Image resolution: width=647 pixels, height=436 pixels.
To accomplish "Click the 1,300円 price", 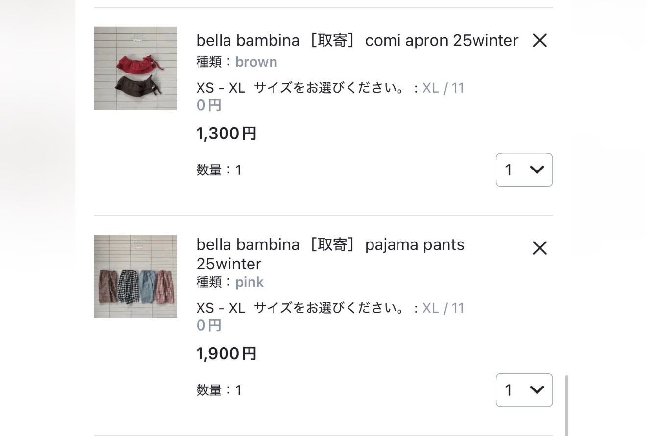I will click(x=226, y=133).
